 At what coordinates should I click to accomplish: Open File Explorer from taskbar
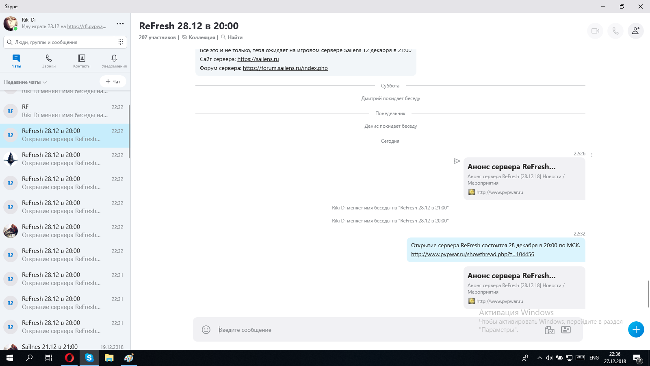109,358
